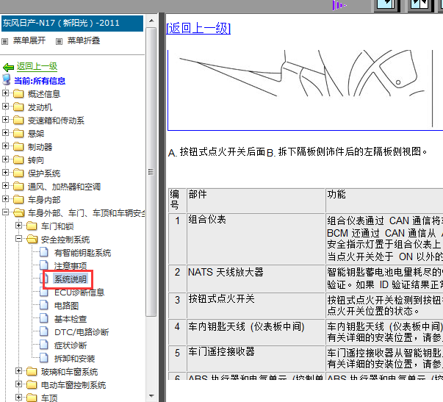Open the 基本检查 tree entry

pyautogui.click(x=71, y=319)
